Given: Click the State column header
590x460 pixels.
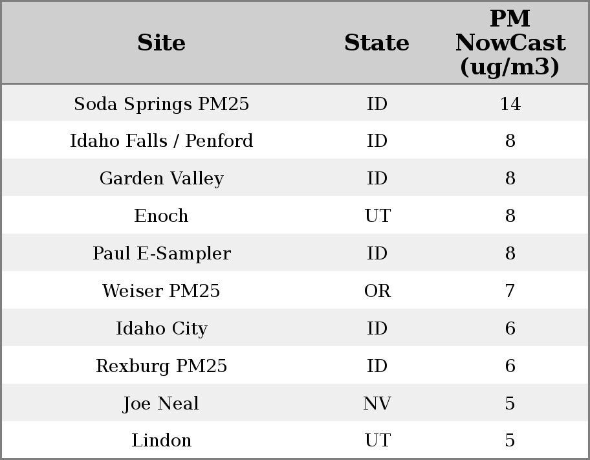Looking at the screenshot, I should 377,43.
